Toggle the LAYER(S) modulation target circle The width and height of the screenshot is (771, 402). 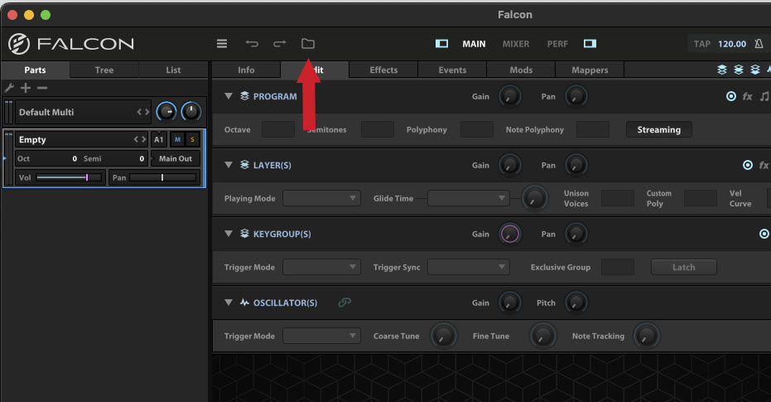pos(747,165)
